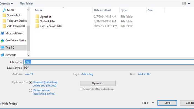
Task: Select This PC in navigation pane
Action: coord(10,48)
